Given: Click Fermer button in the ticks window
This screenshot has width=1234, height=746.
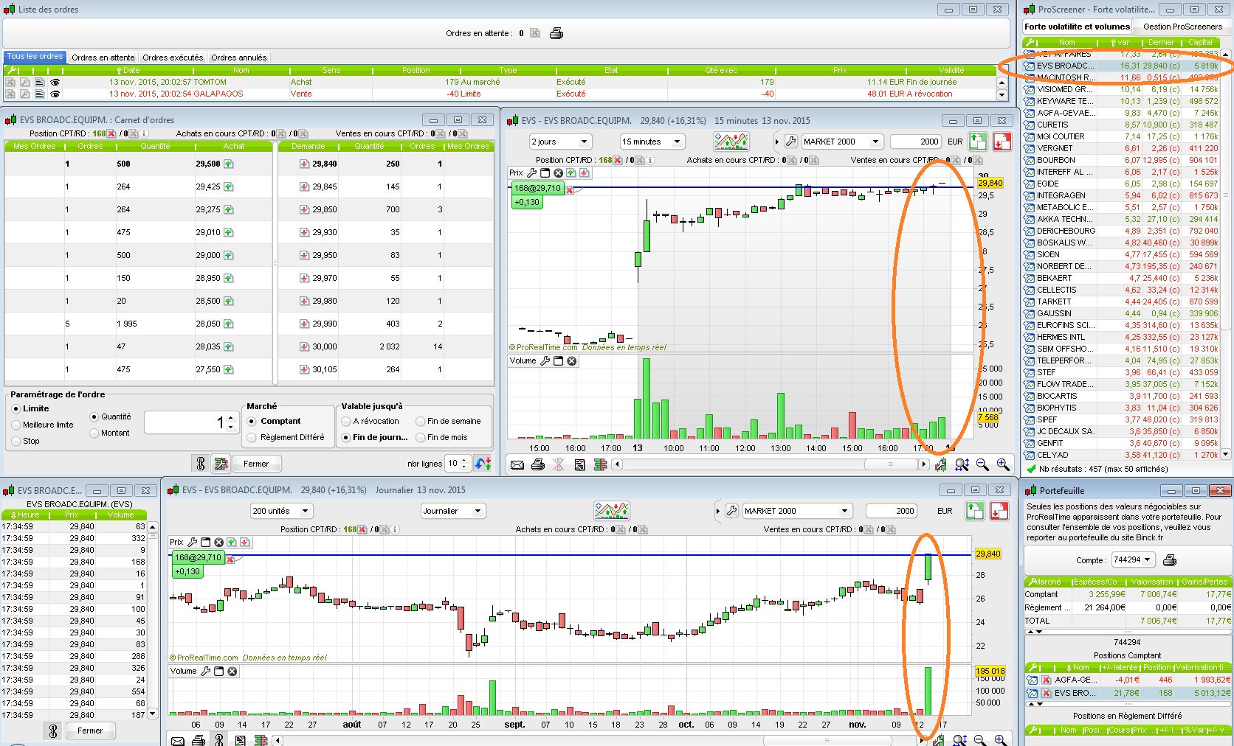Looking at the screenshot, I should click(90, 731).
